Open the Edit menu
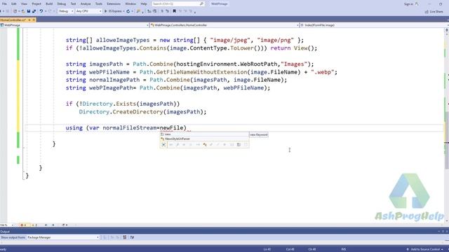Screen dimensions: 449x252 [x=14, y=3]
